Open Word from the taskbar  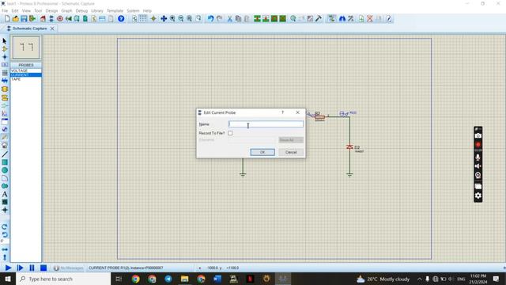coord(217,279)
